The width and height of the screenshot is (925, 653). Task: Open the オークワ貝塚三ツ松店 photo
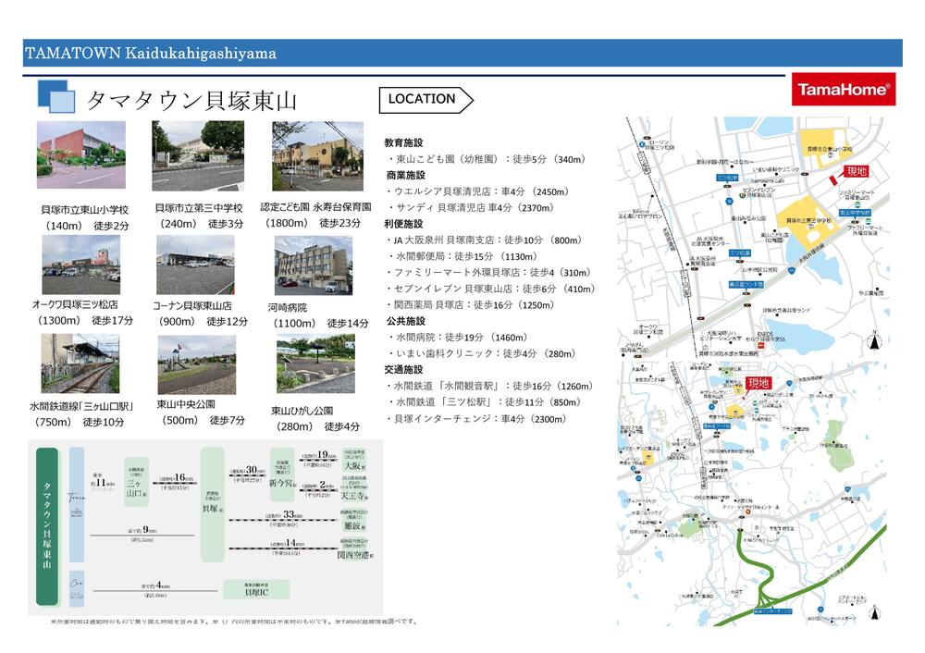click(80, 265)
